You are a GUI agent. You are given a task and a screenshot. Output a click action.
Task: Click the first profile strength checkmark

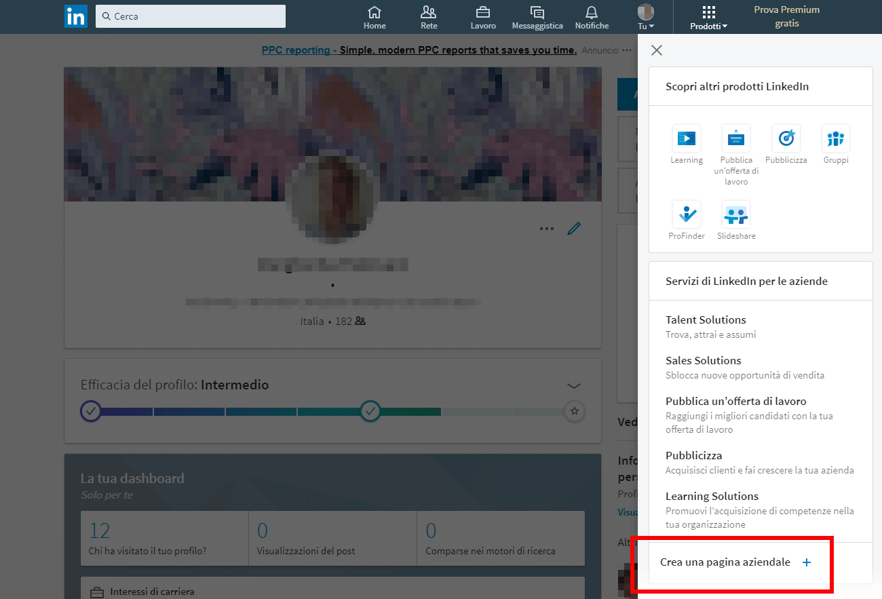pos(90,411)
